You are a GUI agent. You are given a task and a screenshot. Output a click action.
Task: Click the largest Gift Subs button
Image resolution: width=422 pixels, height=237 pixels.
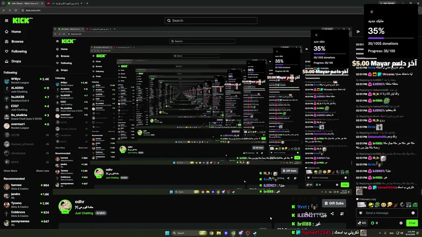click(334, 203)
